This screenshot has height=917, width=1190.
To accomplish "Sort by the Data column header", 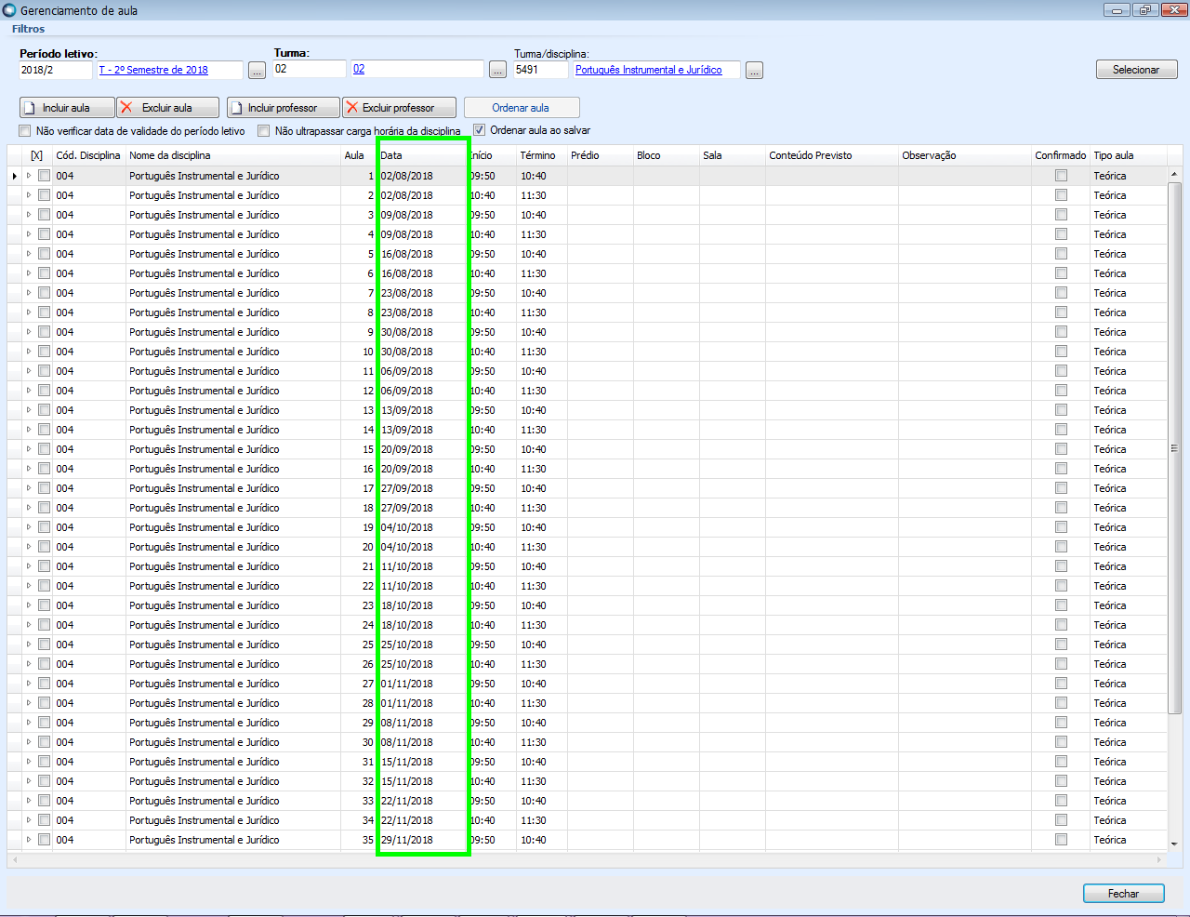I will [422, 155].
